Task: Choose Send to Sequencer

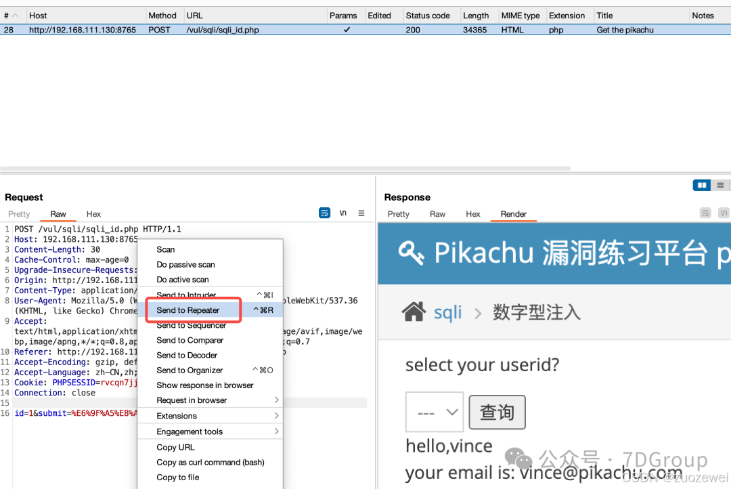Action: click(211, 326)
